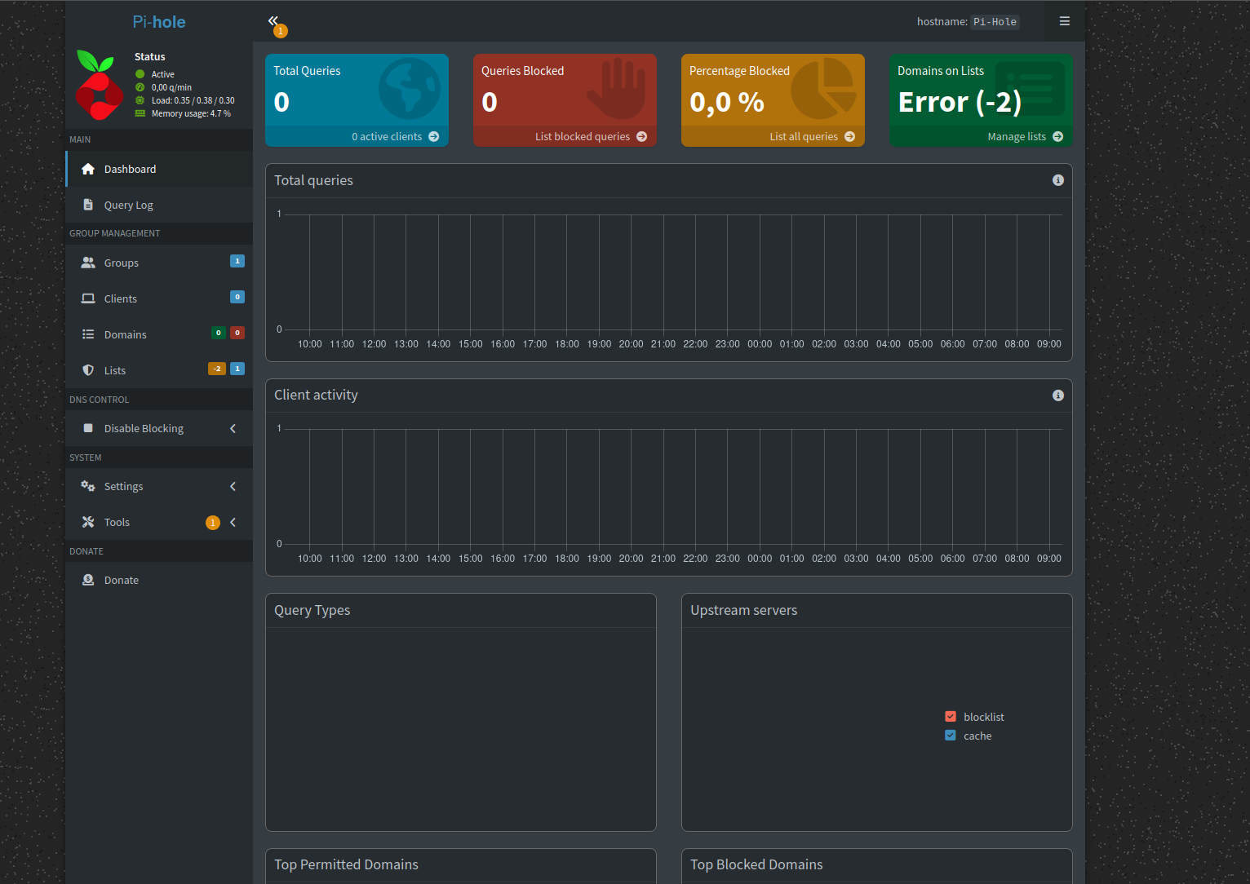
Task: Click arrow icon next to List blocked queries
Action: [x=642, y=136]
